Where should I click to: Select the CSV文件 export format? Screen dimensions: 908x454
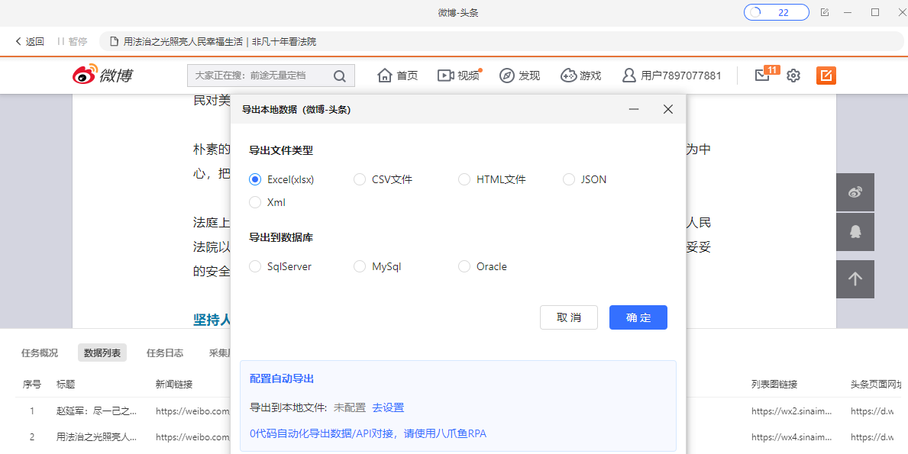[360, 179]
